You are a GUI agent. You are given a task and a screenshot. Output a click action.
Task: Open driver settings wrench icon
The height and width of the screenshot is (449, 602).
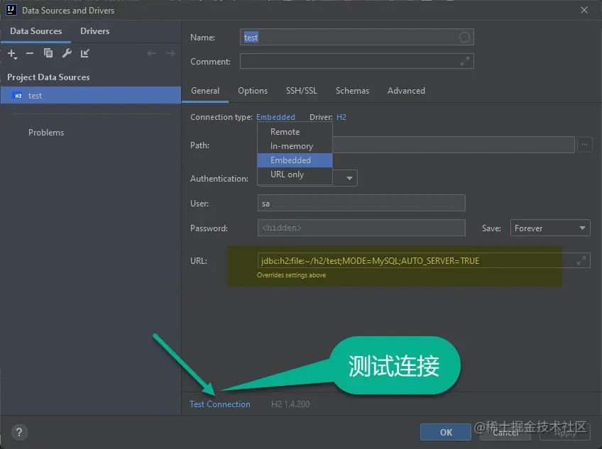click(67, 53)
